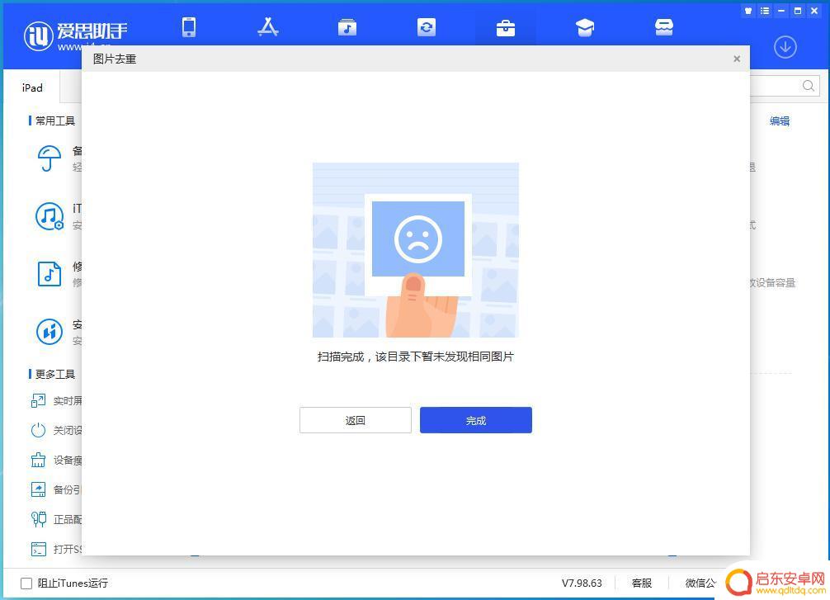
Task: Click the 编辑 link
Action: pyautogui.click(x=779, y=120)
